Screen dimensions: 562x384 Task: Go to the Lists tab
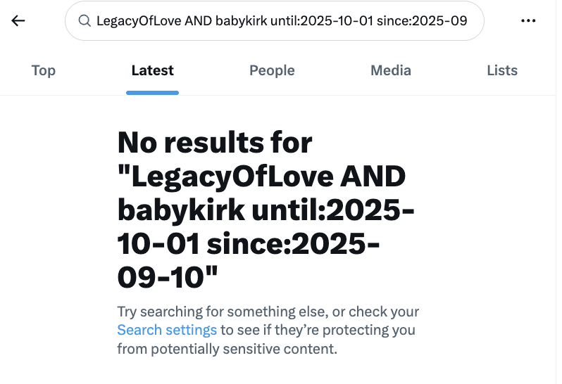click(502, 70)
